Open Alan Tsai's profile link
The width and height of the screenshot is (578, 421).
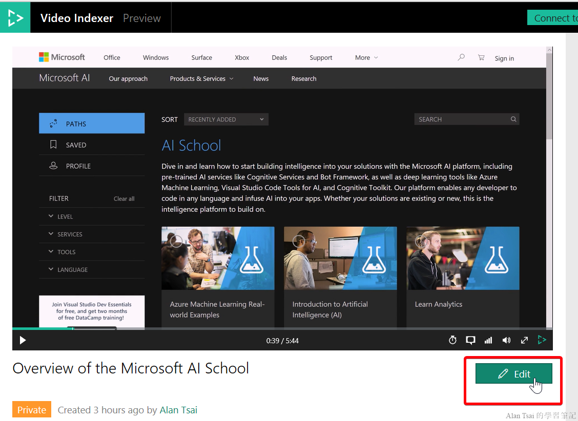click(178, 410)
